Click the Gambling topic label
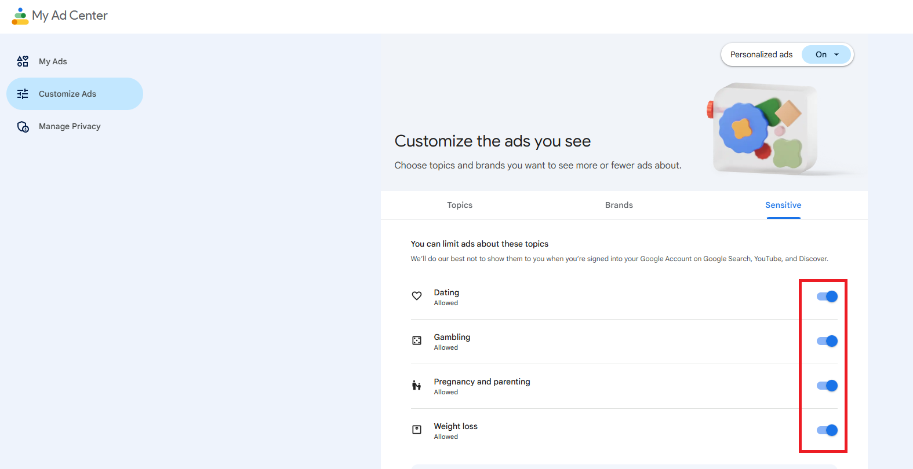This screenshot has width=913, height=469. click(452, 337)
